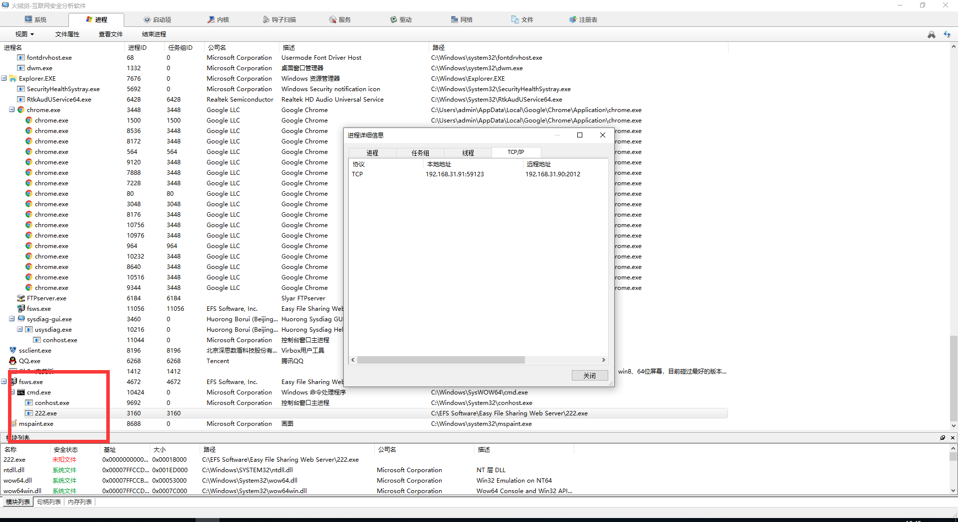958x522 pixels.
Task: Click the 文件属性 toolbar button
Action: pos(67,34)
